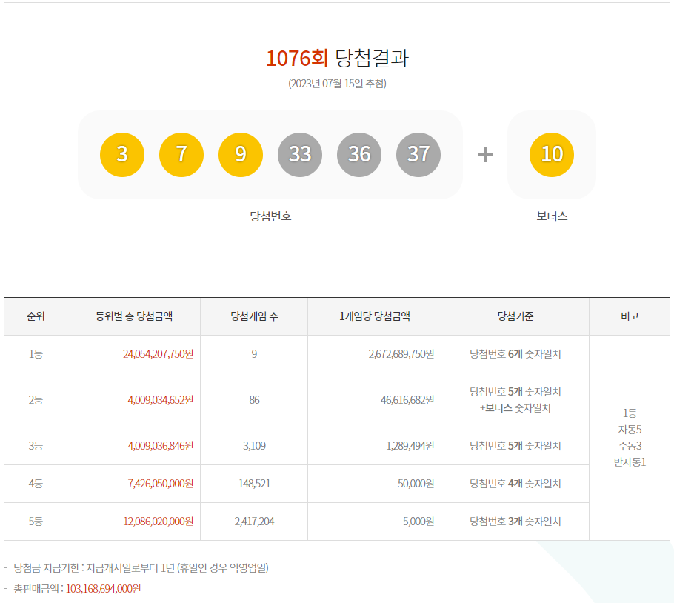Click per-game prize 50,000원
The height and width of the screenshot is (603, 674).
pyautogui.click(x=416, y=484)
